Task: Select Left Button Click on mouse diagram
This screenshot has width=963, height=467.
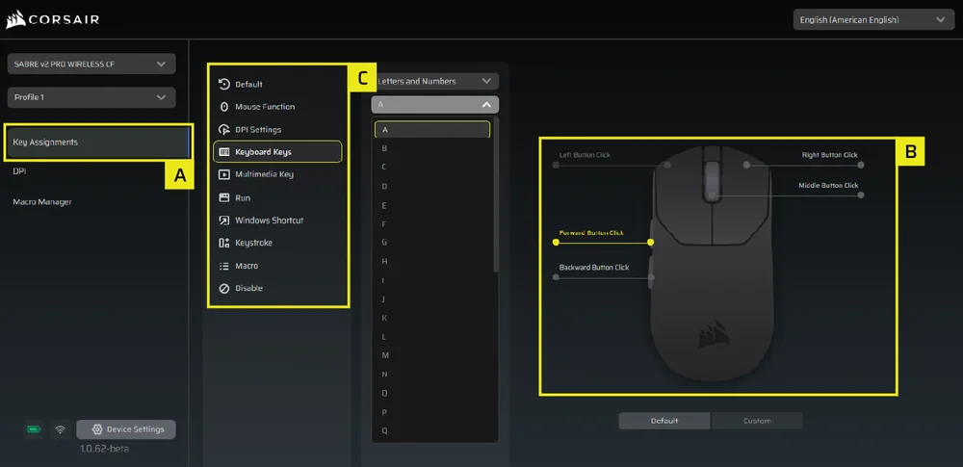Action: click(x=585, y=155)
